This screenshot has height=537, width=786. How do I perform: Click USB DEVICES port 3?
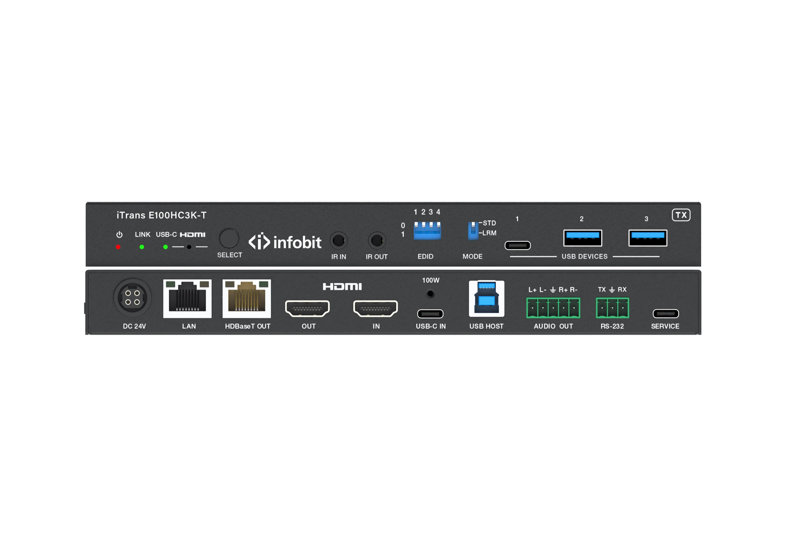pos(647,239)
